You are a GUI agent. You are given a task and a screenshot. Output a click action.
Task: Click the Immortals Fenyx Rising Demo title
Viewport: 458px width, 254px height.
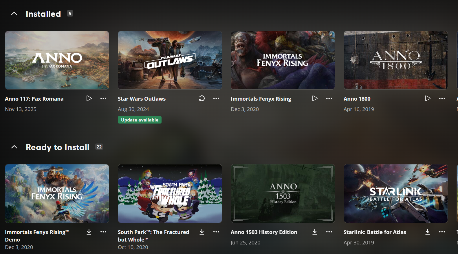(37, 236)
